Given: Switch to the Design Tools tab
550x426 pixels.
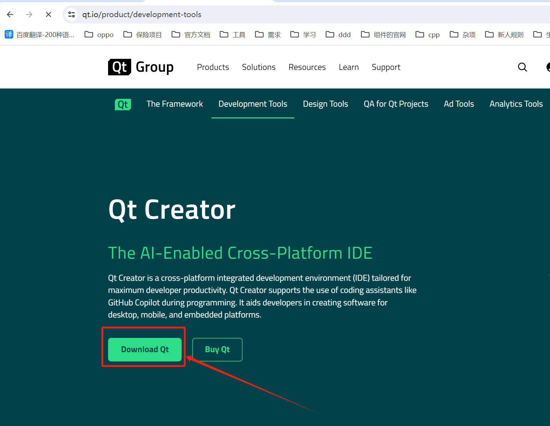Looking at the screenshot, I should (325, 104).
